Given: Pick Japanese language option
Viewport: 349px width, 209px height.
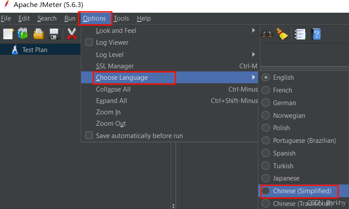Looking at the screenshot, I should click(x=303, y=178).
